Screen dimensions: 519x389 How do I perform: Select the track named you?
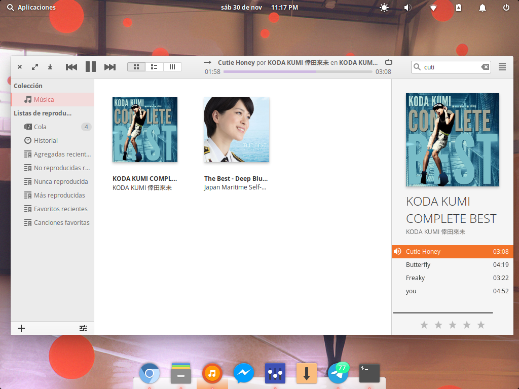point(453,291)
